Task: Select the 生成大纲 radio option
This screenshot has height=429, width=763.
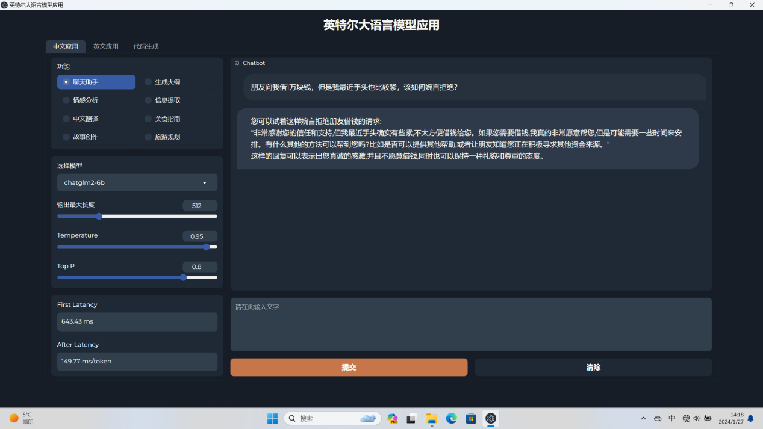Action: coord(148,82)
